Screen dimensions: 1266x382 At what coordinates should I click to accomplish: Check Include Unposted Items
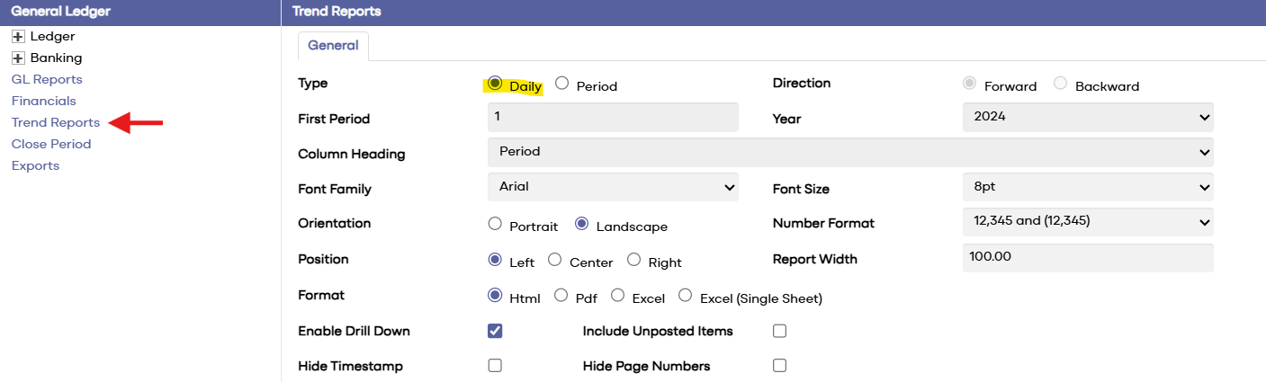tap(779, 331)
